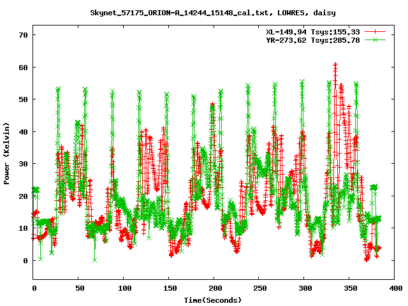Click x-axis tick label 100
Image resolution: width=408 pixels, height=306 pixels.
[x=125, y=288]
